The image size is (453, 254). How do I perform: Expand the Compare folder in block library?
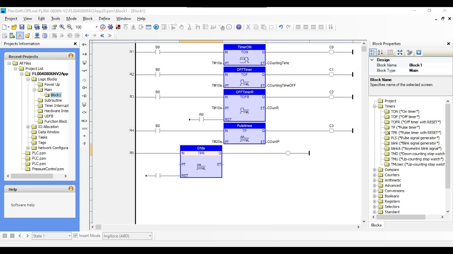[x=374, y=170]
